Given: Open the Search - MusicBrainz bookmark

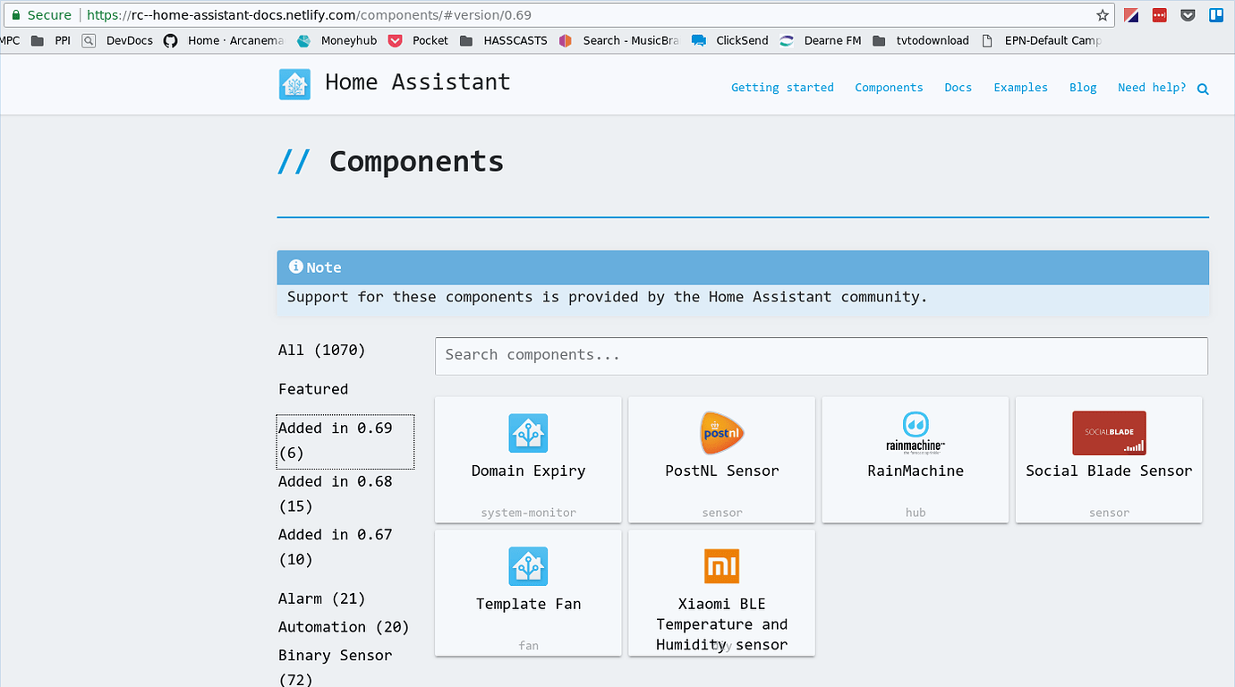Looking at the screenshot, I should tap(618, 40).
